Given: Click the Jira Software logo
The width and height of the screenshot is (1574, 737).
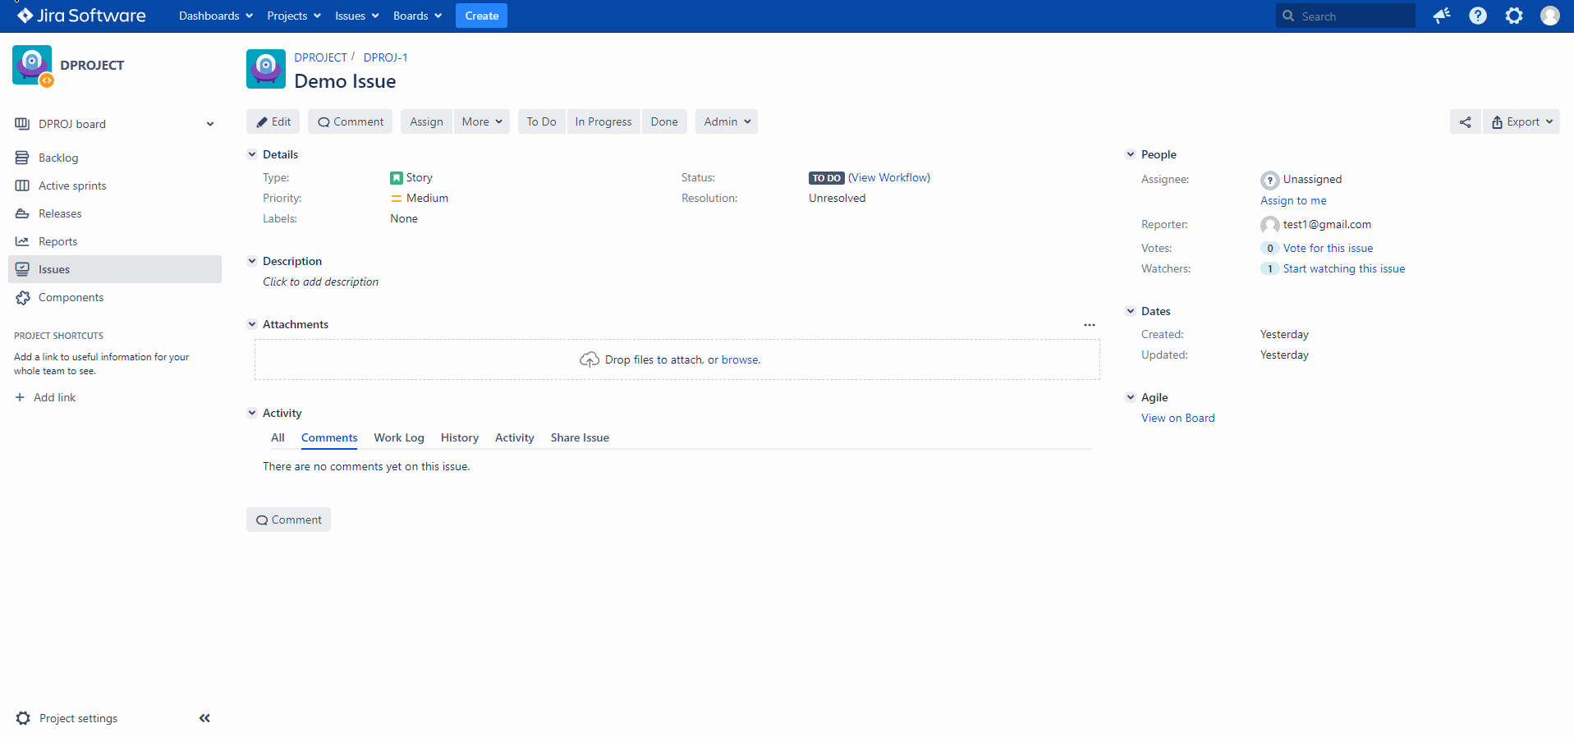Looking at the screenshot, I should point(81,16).
